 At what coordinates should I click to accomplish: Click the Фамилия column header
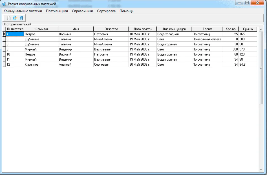(41, 29)
